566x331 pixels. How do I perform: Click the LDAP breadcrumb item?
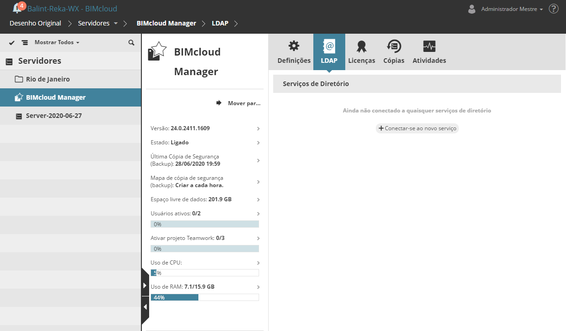coord(220,23)
